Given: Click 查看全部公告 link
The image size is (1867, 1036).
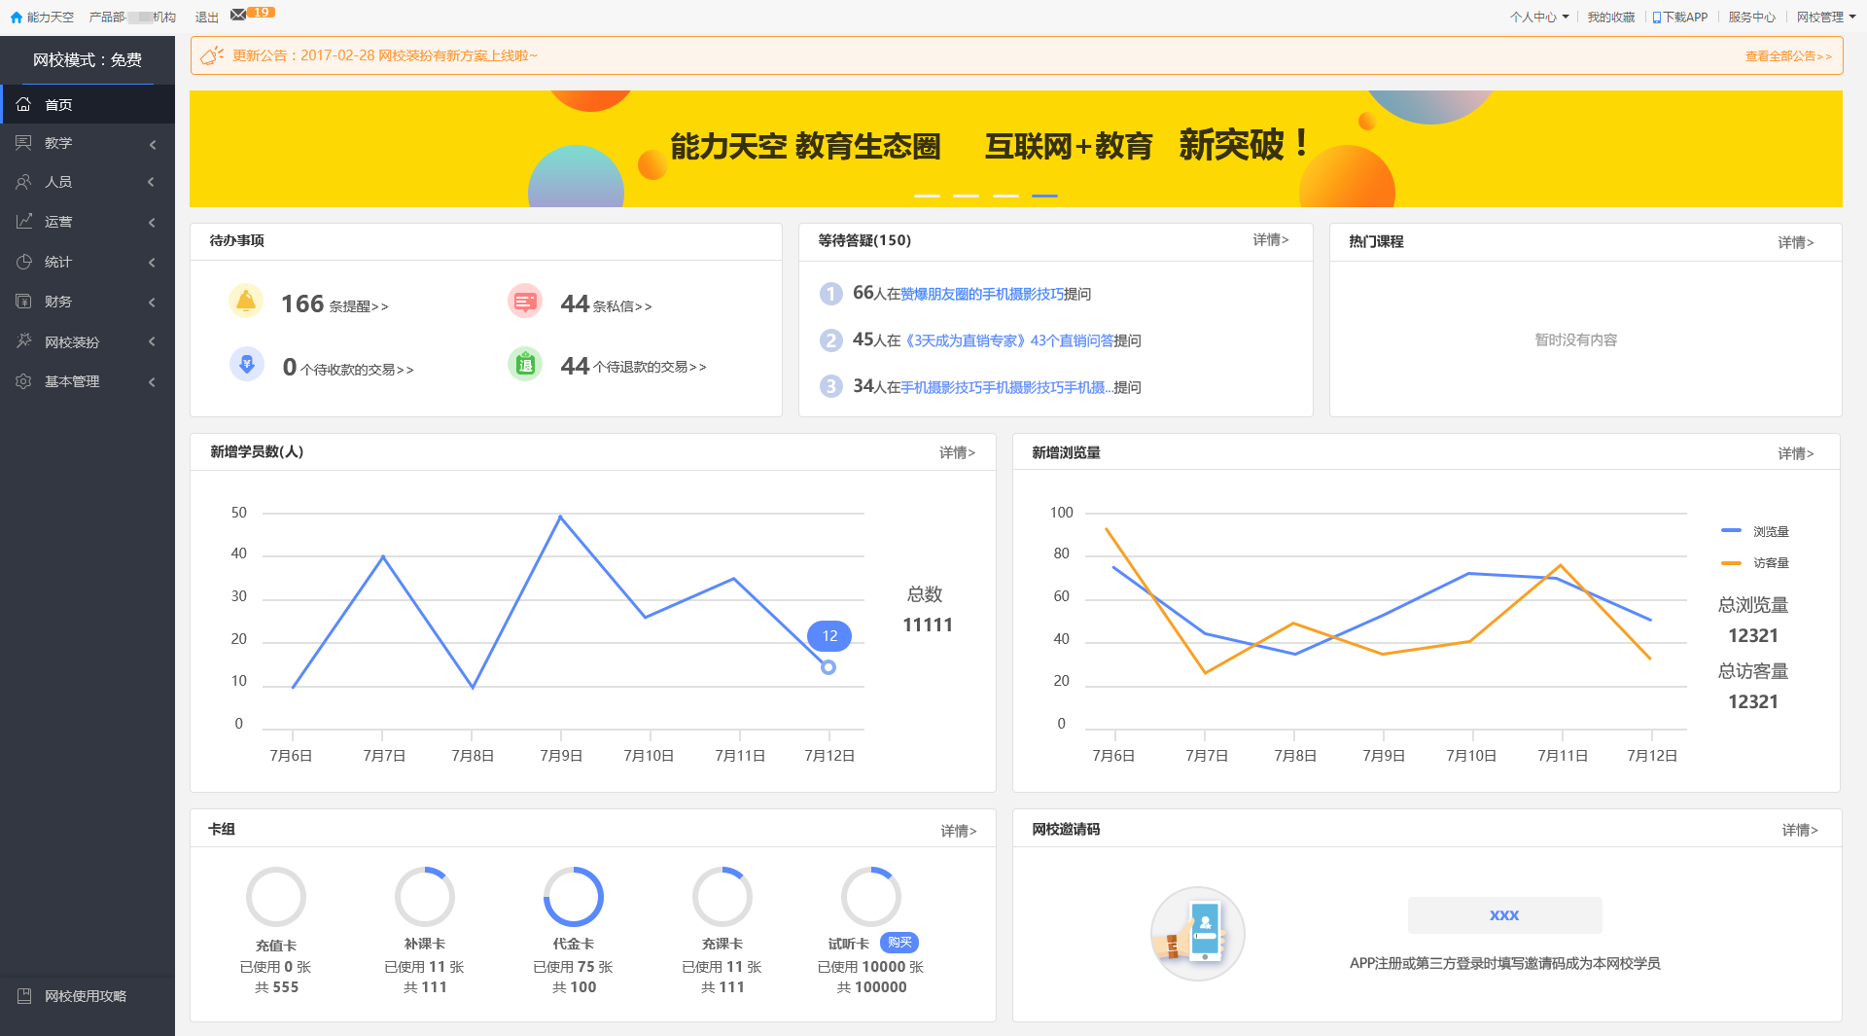Looking at the screenshot, I should [1787, 56].
